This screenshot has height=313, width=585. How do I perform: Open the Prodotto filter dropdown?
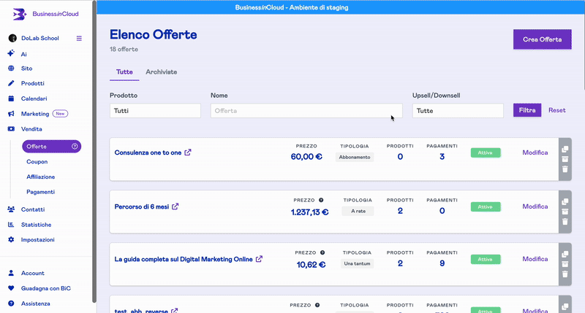(x=155, y=111)
